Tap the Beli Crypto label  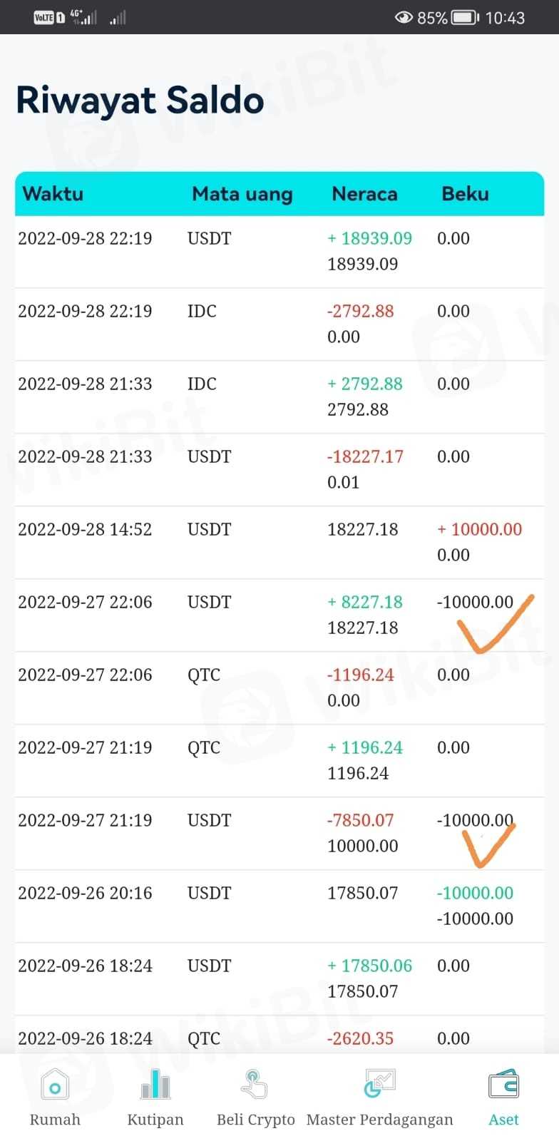[x=255, y=1120]
